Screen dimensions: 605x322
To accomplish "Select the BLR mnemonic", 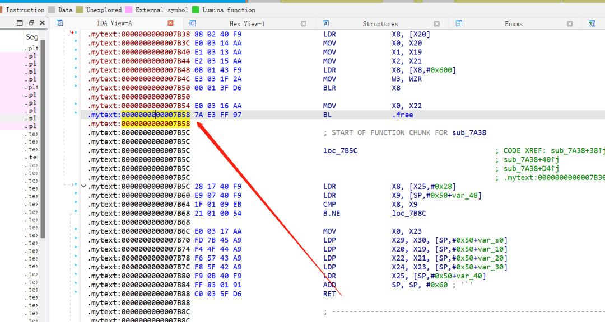I will coord(329,88).
